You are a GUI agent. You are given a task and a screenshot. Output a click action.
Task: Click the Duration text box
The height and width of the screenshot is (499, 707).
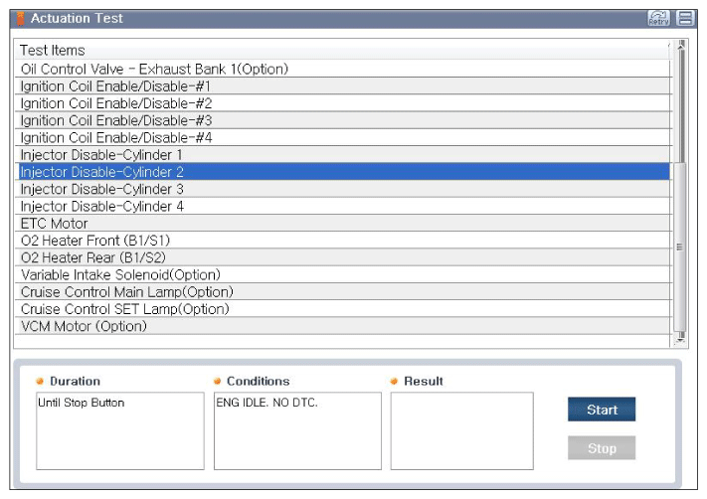[120, 430]
